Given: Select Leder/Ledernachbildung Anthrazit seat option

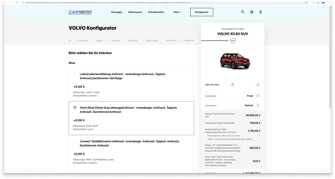Looking at the screenshot, I should click(75, 74).
